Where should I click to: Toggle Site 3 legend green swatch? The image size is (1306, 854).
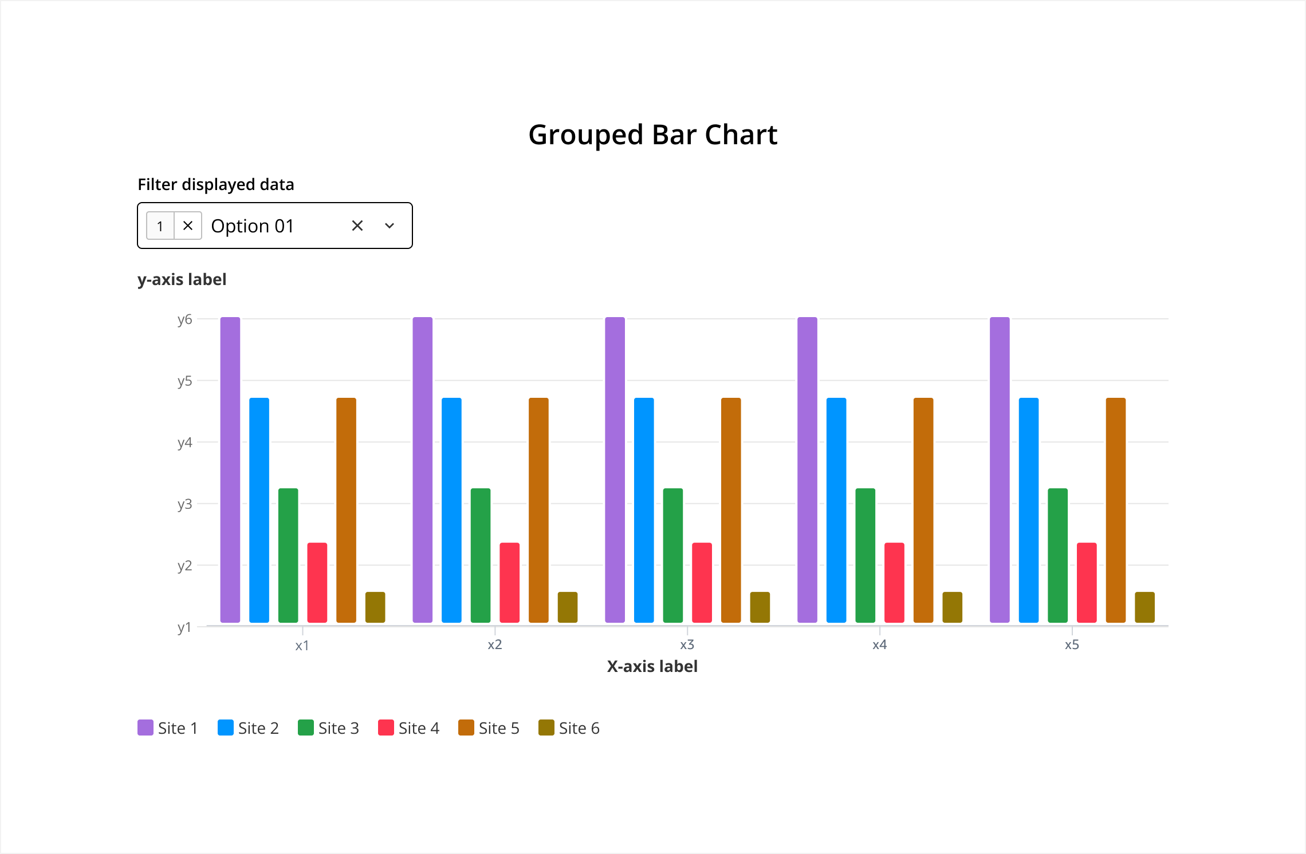coord(306,728)
